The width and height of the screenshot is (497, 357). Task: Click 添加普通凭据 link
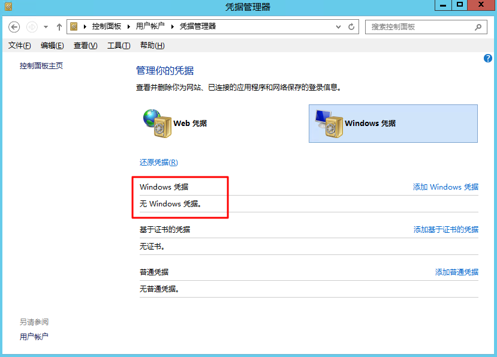point(457,272)
